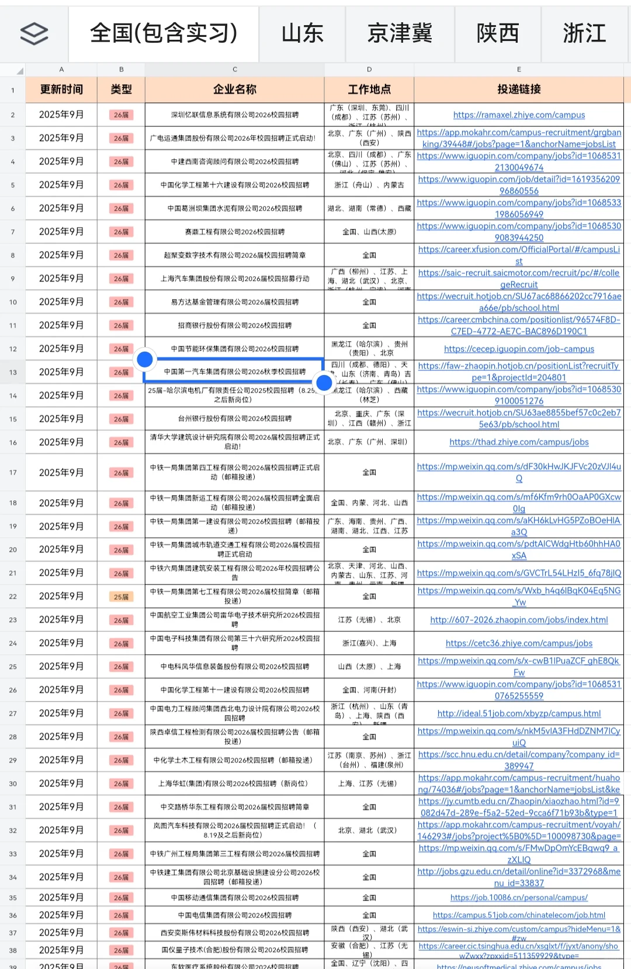Click the 工作地点 header cell
This screenshot has width=631, height=969.
369,90
